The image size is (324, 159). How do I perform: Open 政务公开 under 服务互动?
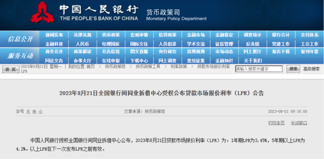coord(54,52)
